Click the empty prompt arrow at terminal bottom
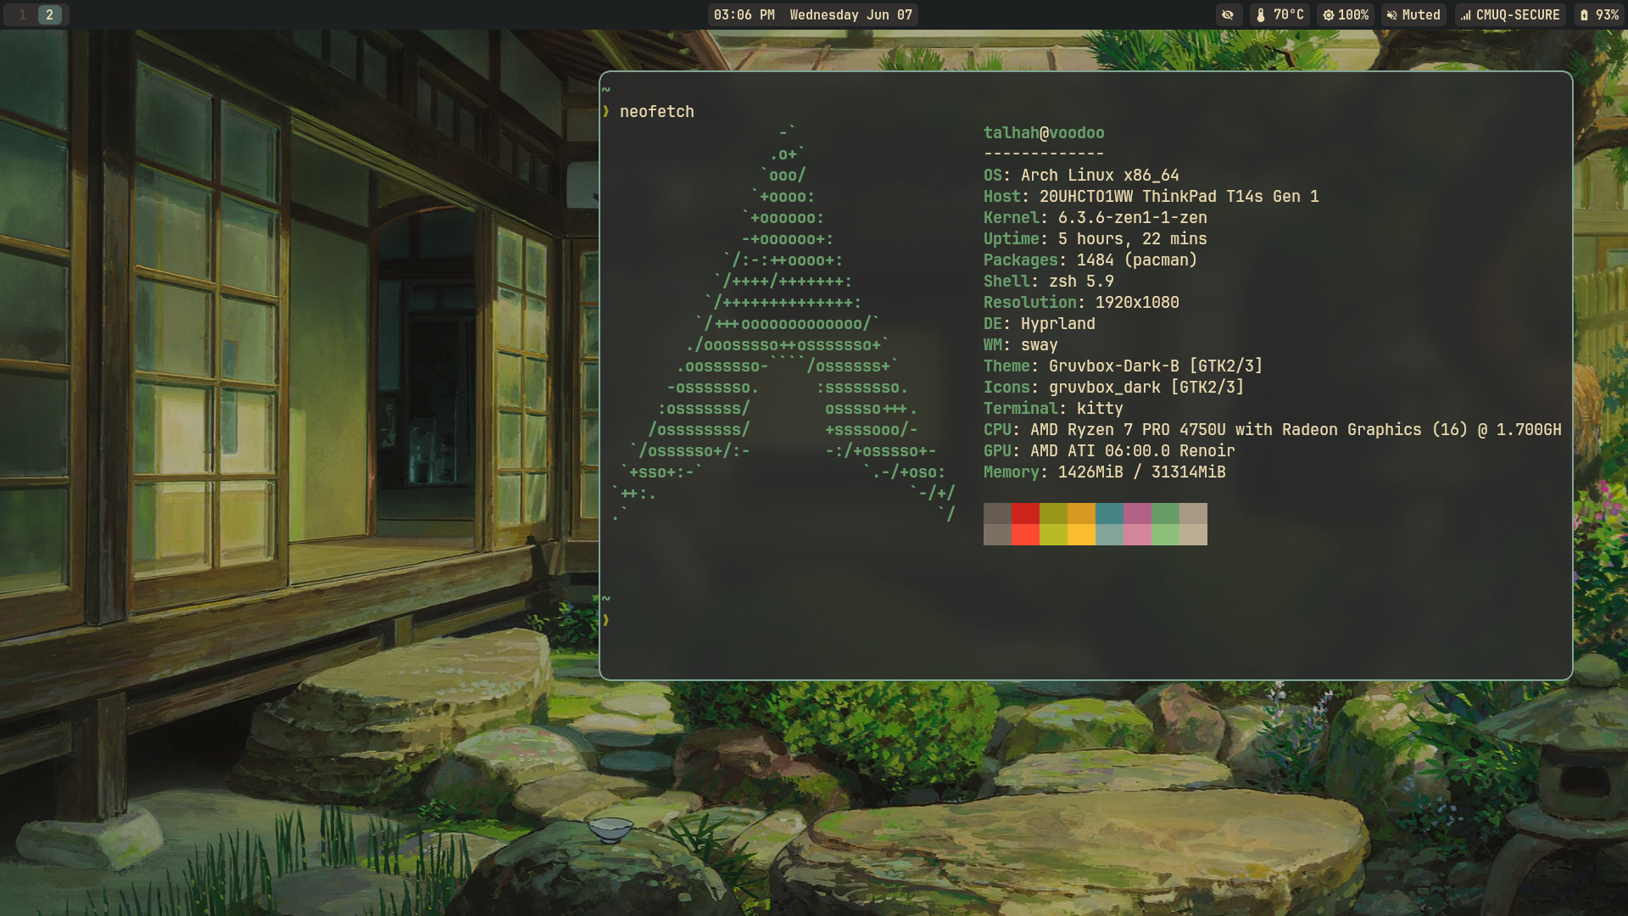Screen dimensions: 1628x916 click(605, 620)
